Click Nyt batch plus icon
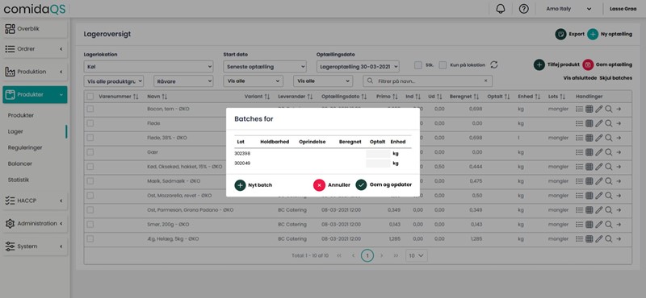 240,185
